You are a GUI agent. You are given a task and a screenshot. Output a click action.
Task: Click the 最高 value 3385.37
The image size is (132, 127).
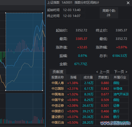coord(81,39)
